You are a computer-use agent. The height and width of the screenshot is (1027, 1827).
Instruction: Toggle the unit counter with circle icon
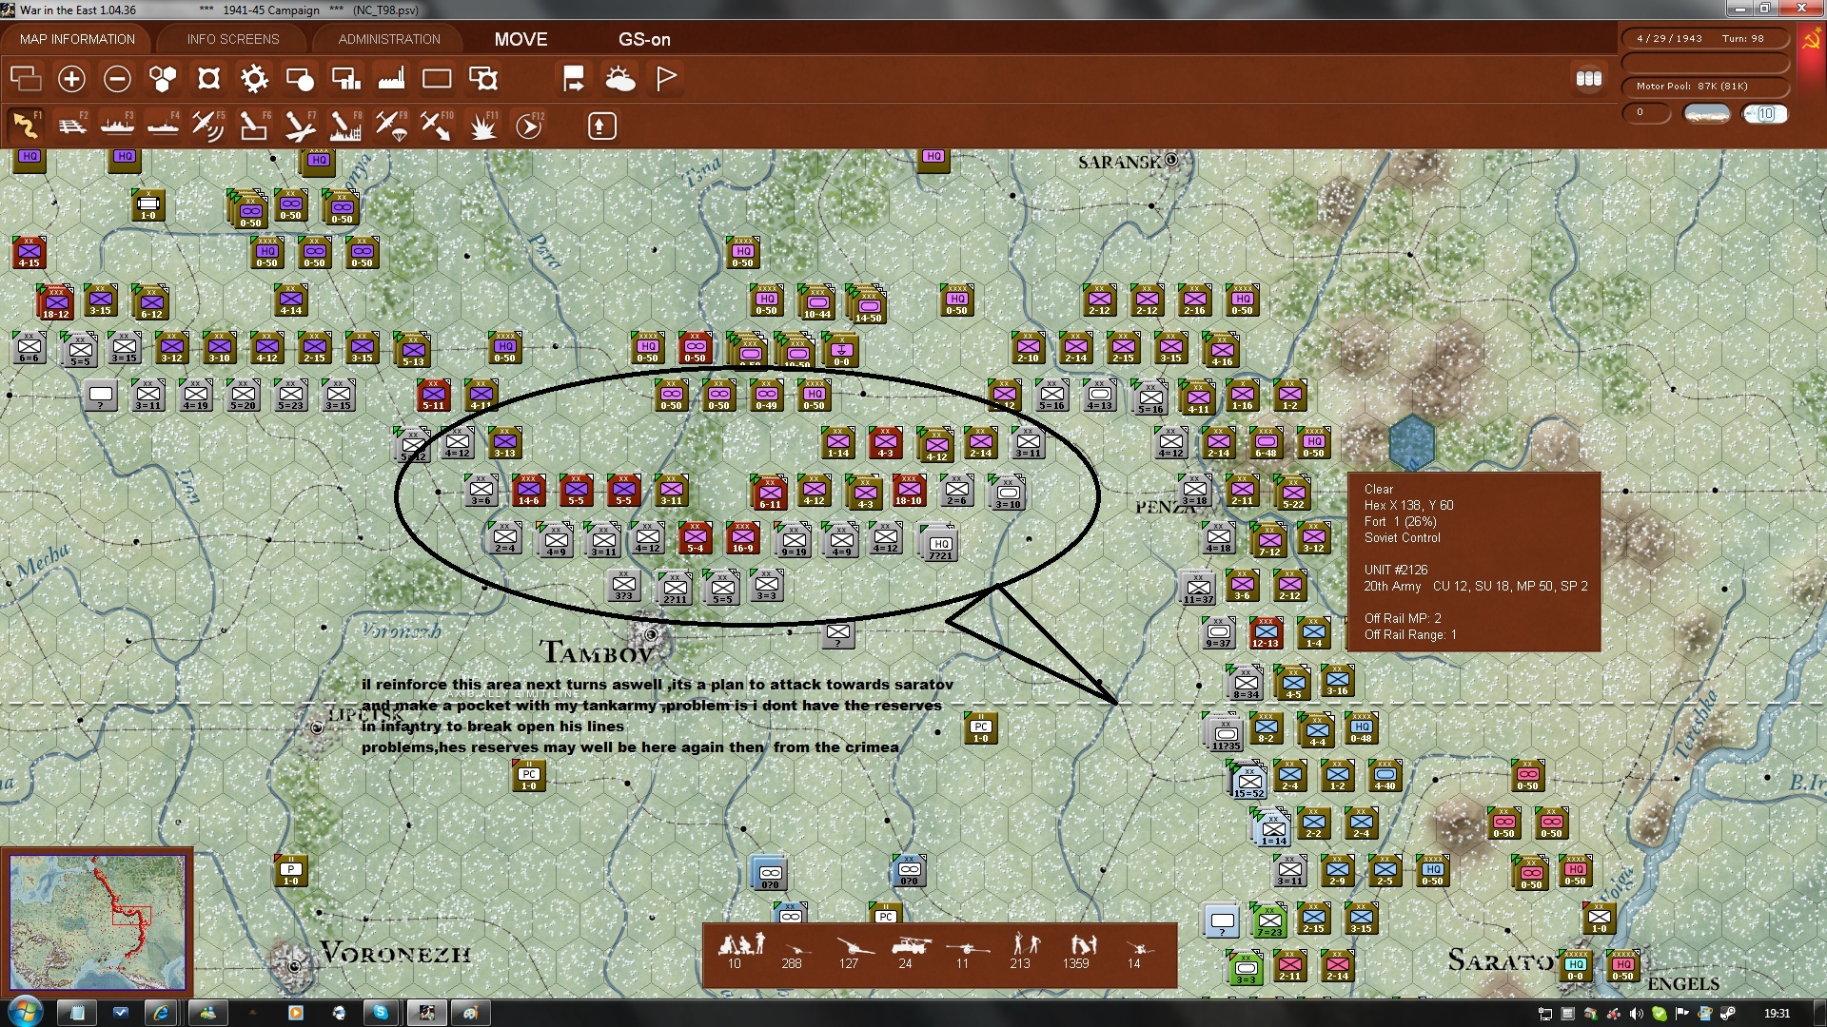coord(300,79)
